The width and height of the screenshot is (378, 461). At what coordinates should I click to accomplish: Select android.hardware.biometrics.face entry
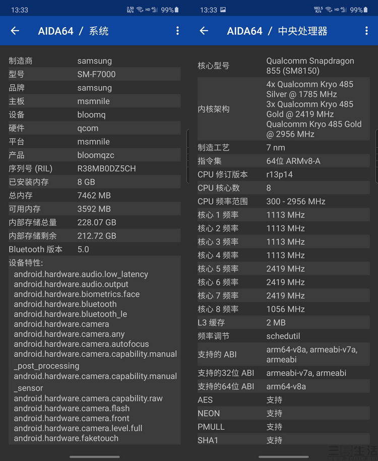pyautogui.click(x=77, y=294)
